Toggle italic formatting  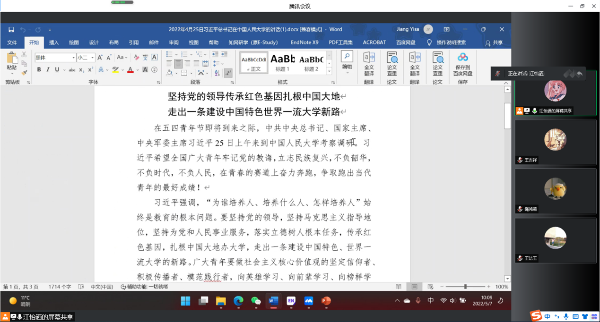[48, 70]
